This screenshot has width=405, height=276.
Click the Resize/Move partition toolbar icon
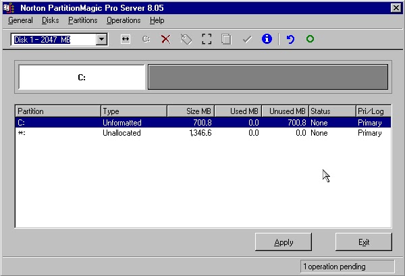[126, 39]
